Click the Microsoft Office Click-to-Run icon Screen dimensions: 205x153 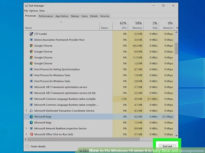click(x=31, y=134)
